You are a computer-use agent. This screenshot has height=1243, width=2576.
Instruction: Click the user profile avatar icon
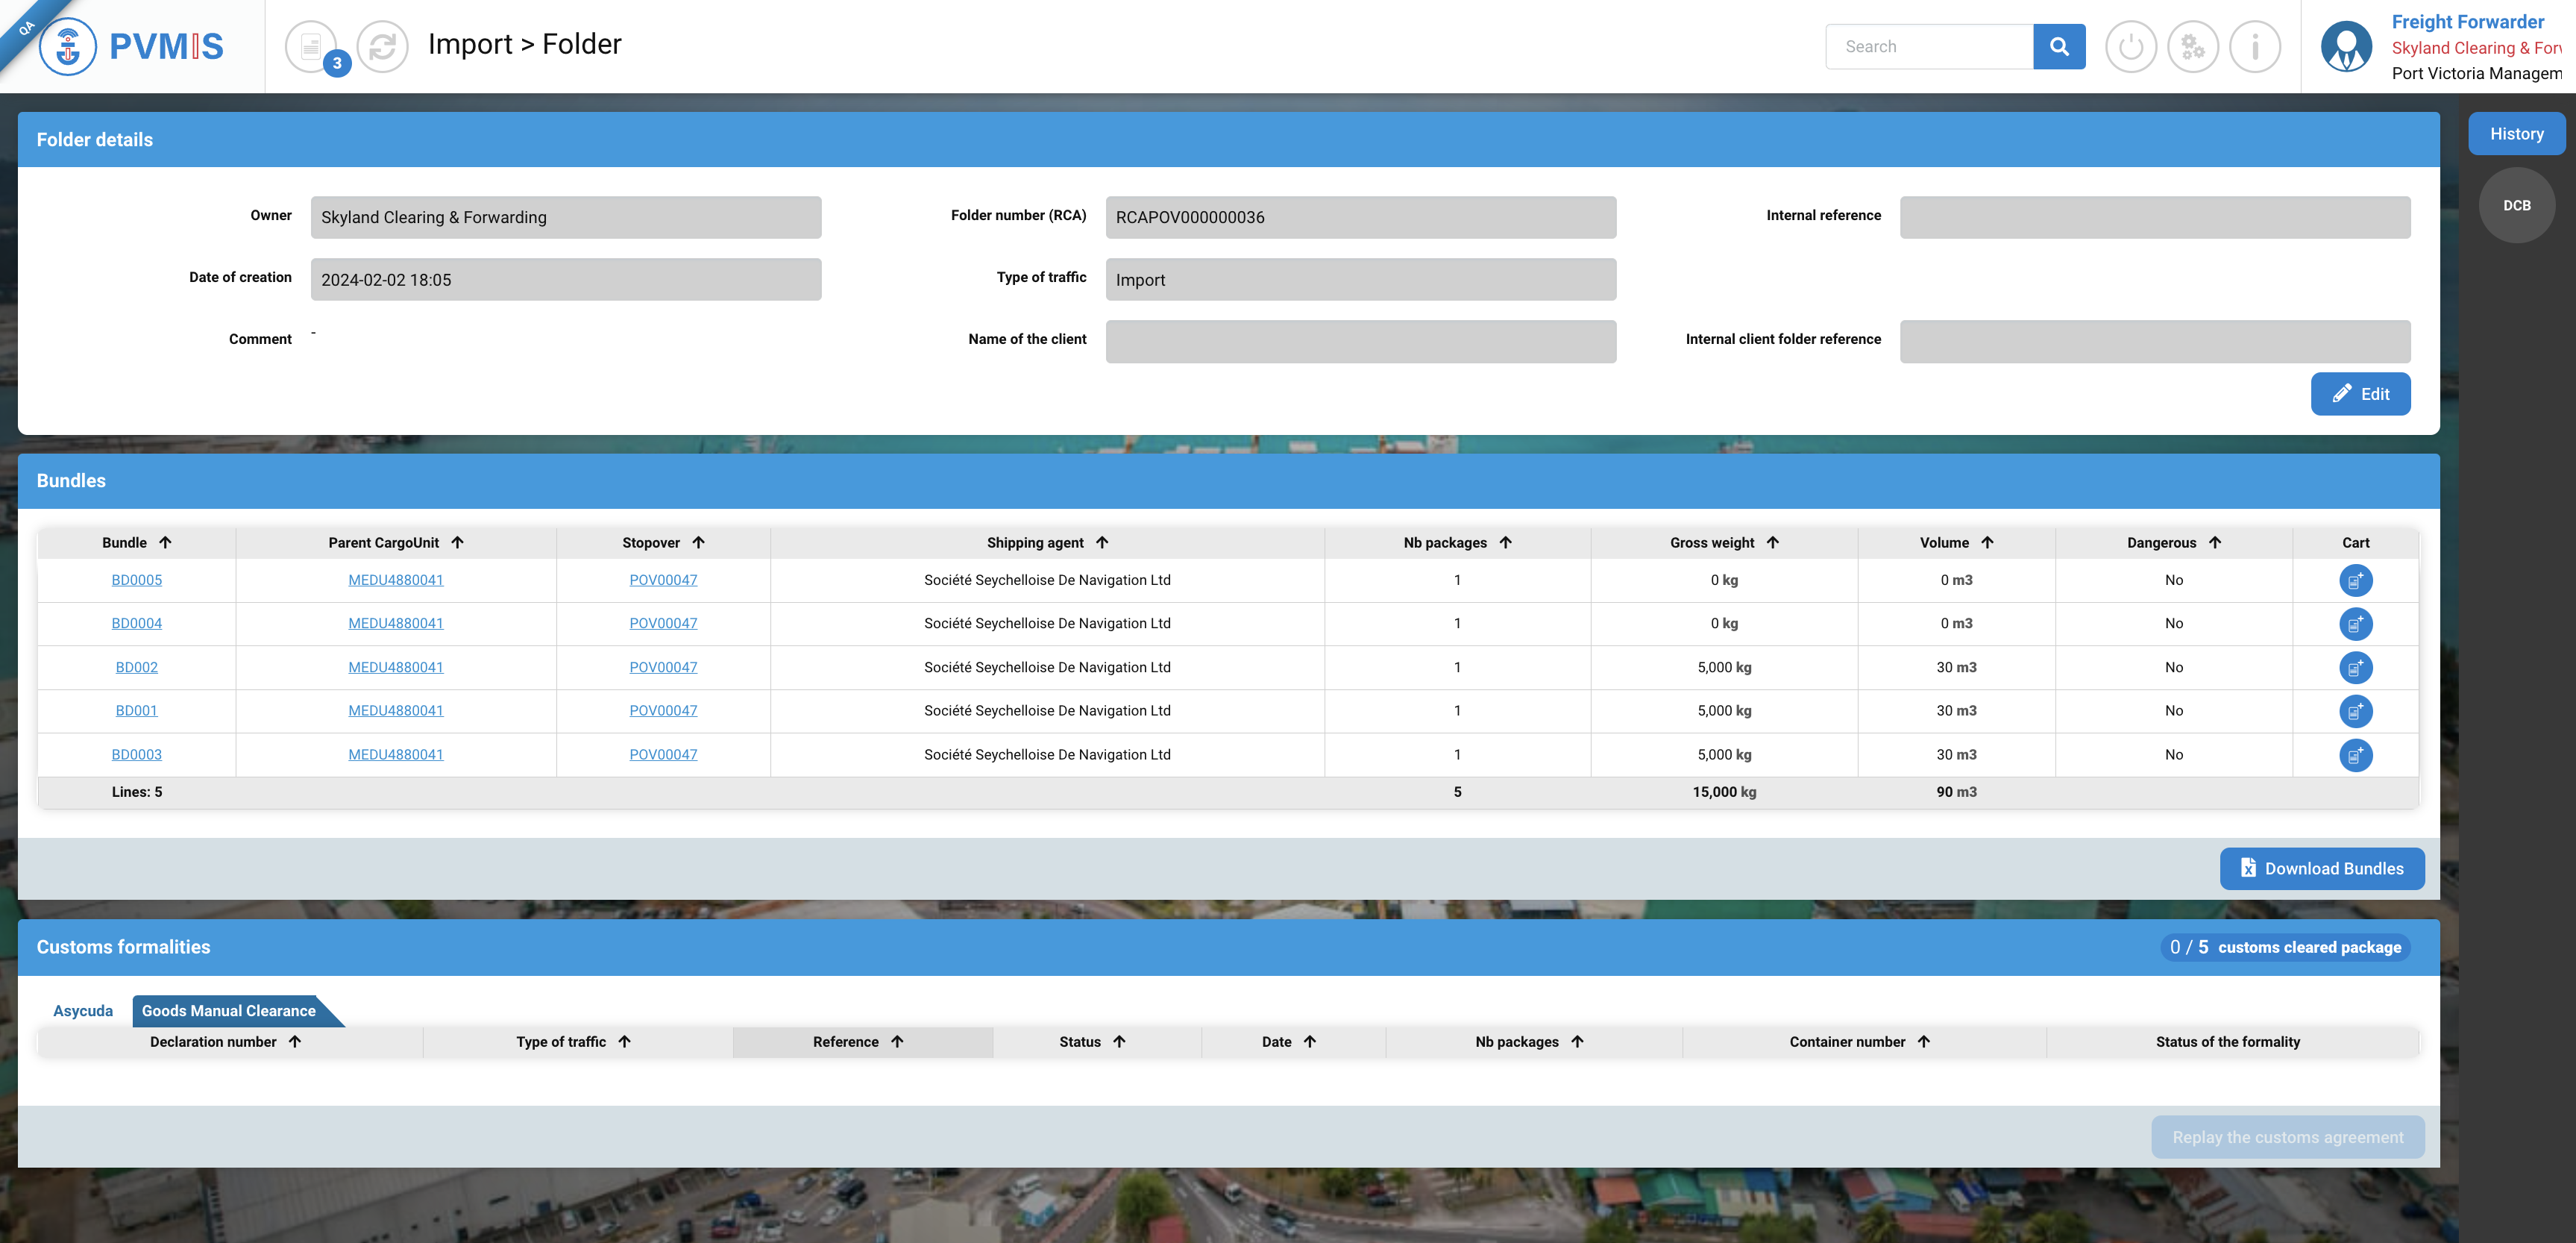pyautogui.click(x=2346, y=46)
